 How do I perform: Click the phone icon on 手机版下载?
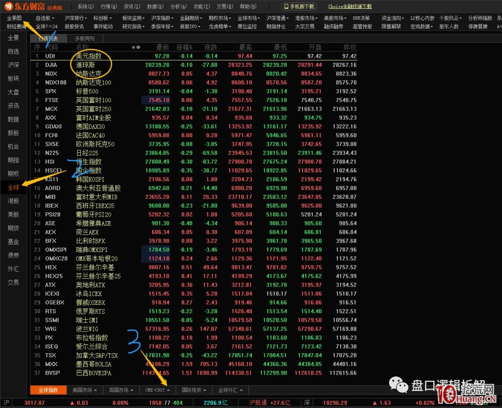286,7
